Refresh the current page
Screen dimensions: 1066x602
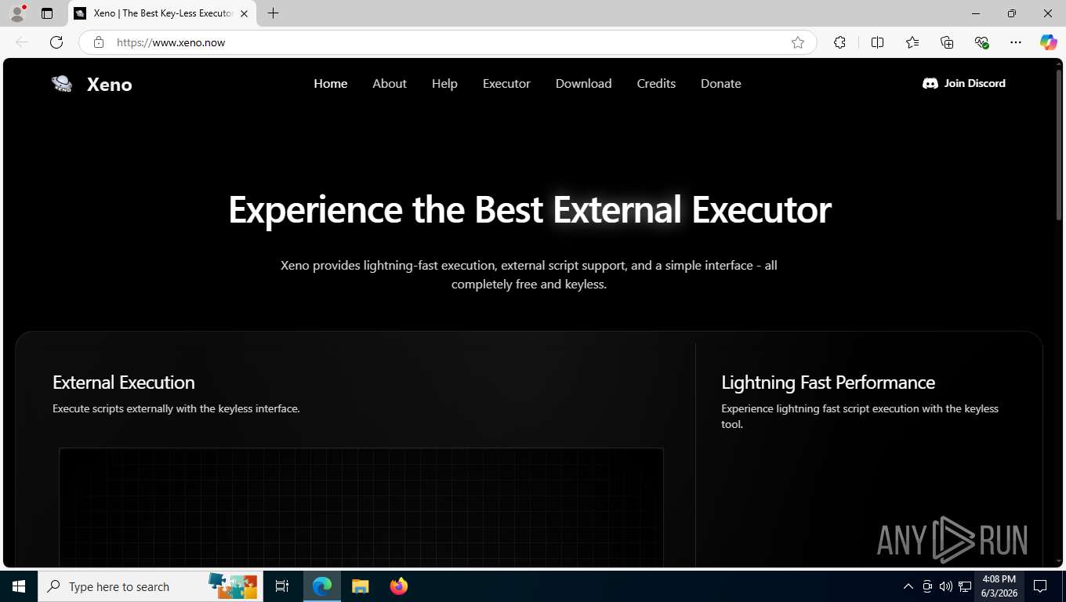click(56, 42)
